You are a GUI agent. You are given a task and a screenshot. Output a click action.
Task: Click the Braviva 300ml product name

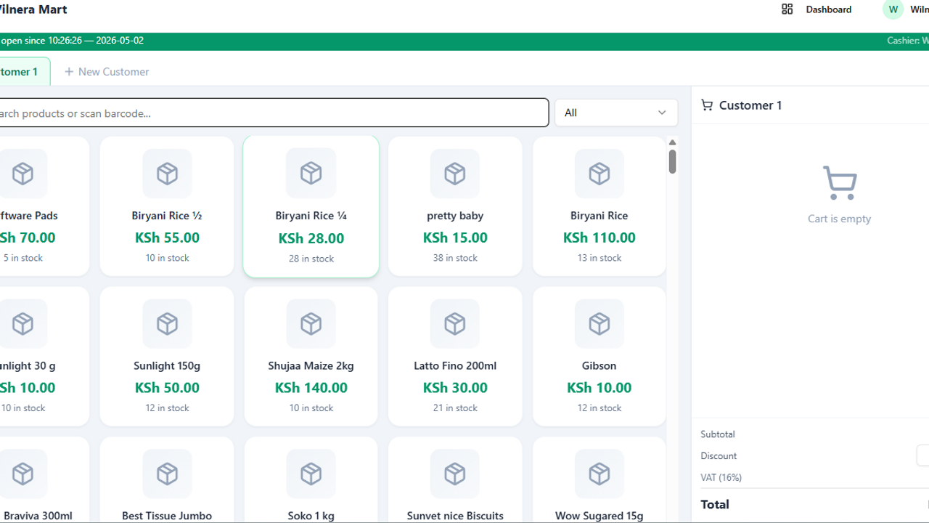(x=36, y=516)
